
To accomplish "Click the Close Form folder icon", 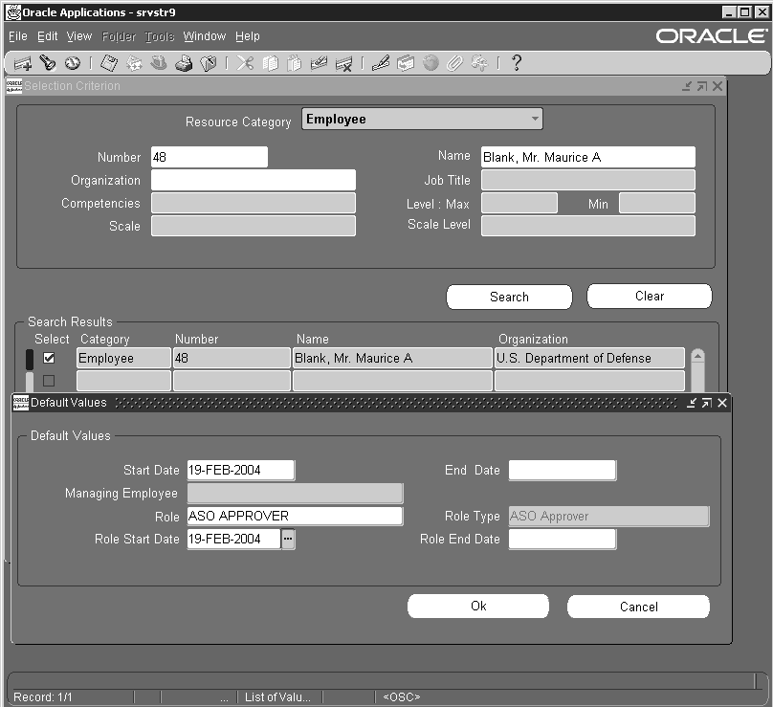I will click(209, 63).
